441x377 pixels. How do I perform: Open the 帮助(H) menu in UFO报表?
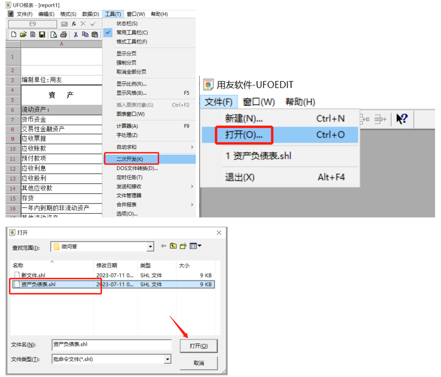click(x=159, y=14)
